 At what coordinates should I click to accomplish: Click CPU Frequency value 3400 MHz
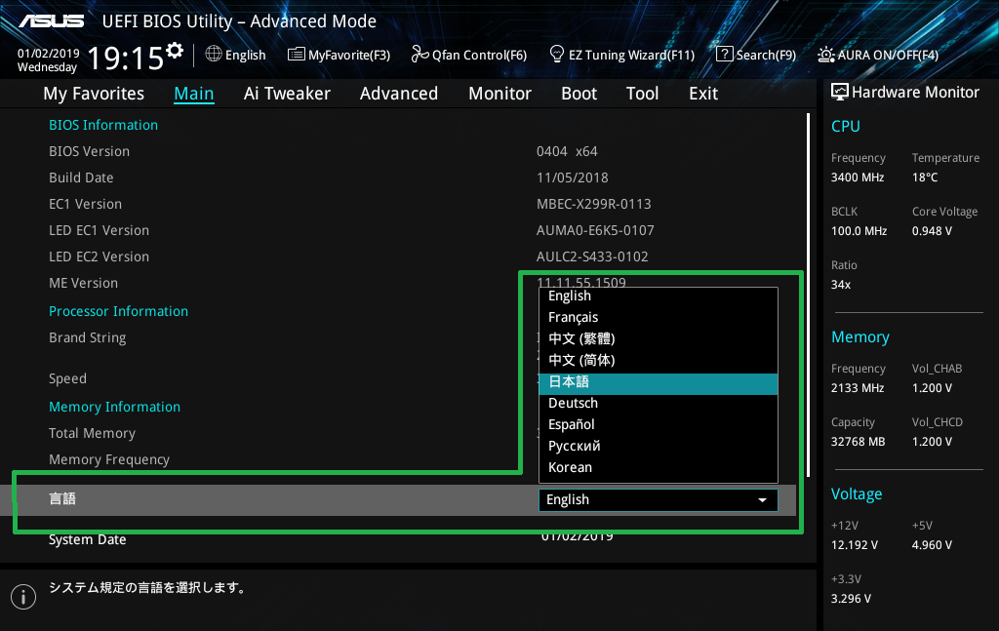pyautogui.click(x=857, y=177)
